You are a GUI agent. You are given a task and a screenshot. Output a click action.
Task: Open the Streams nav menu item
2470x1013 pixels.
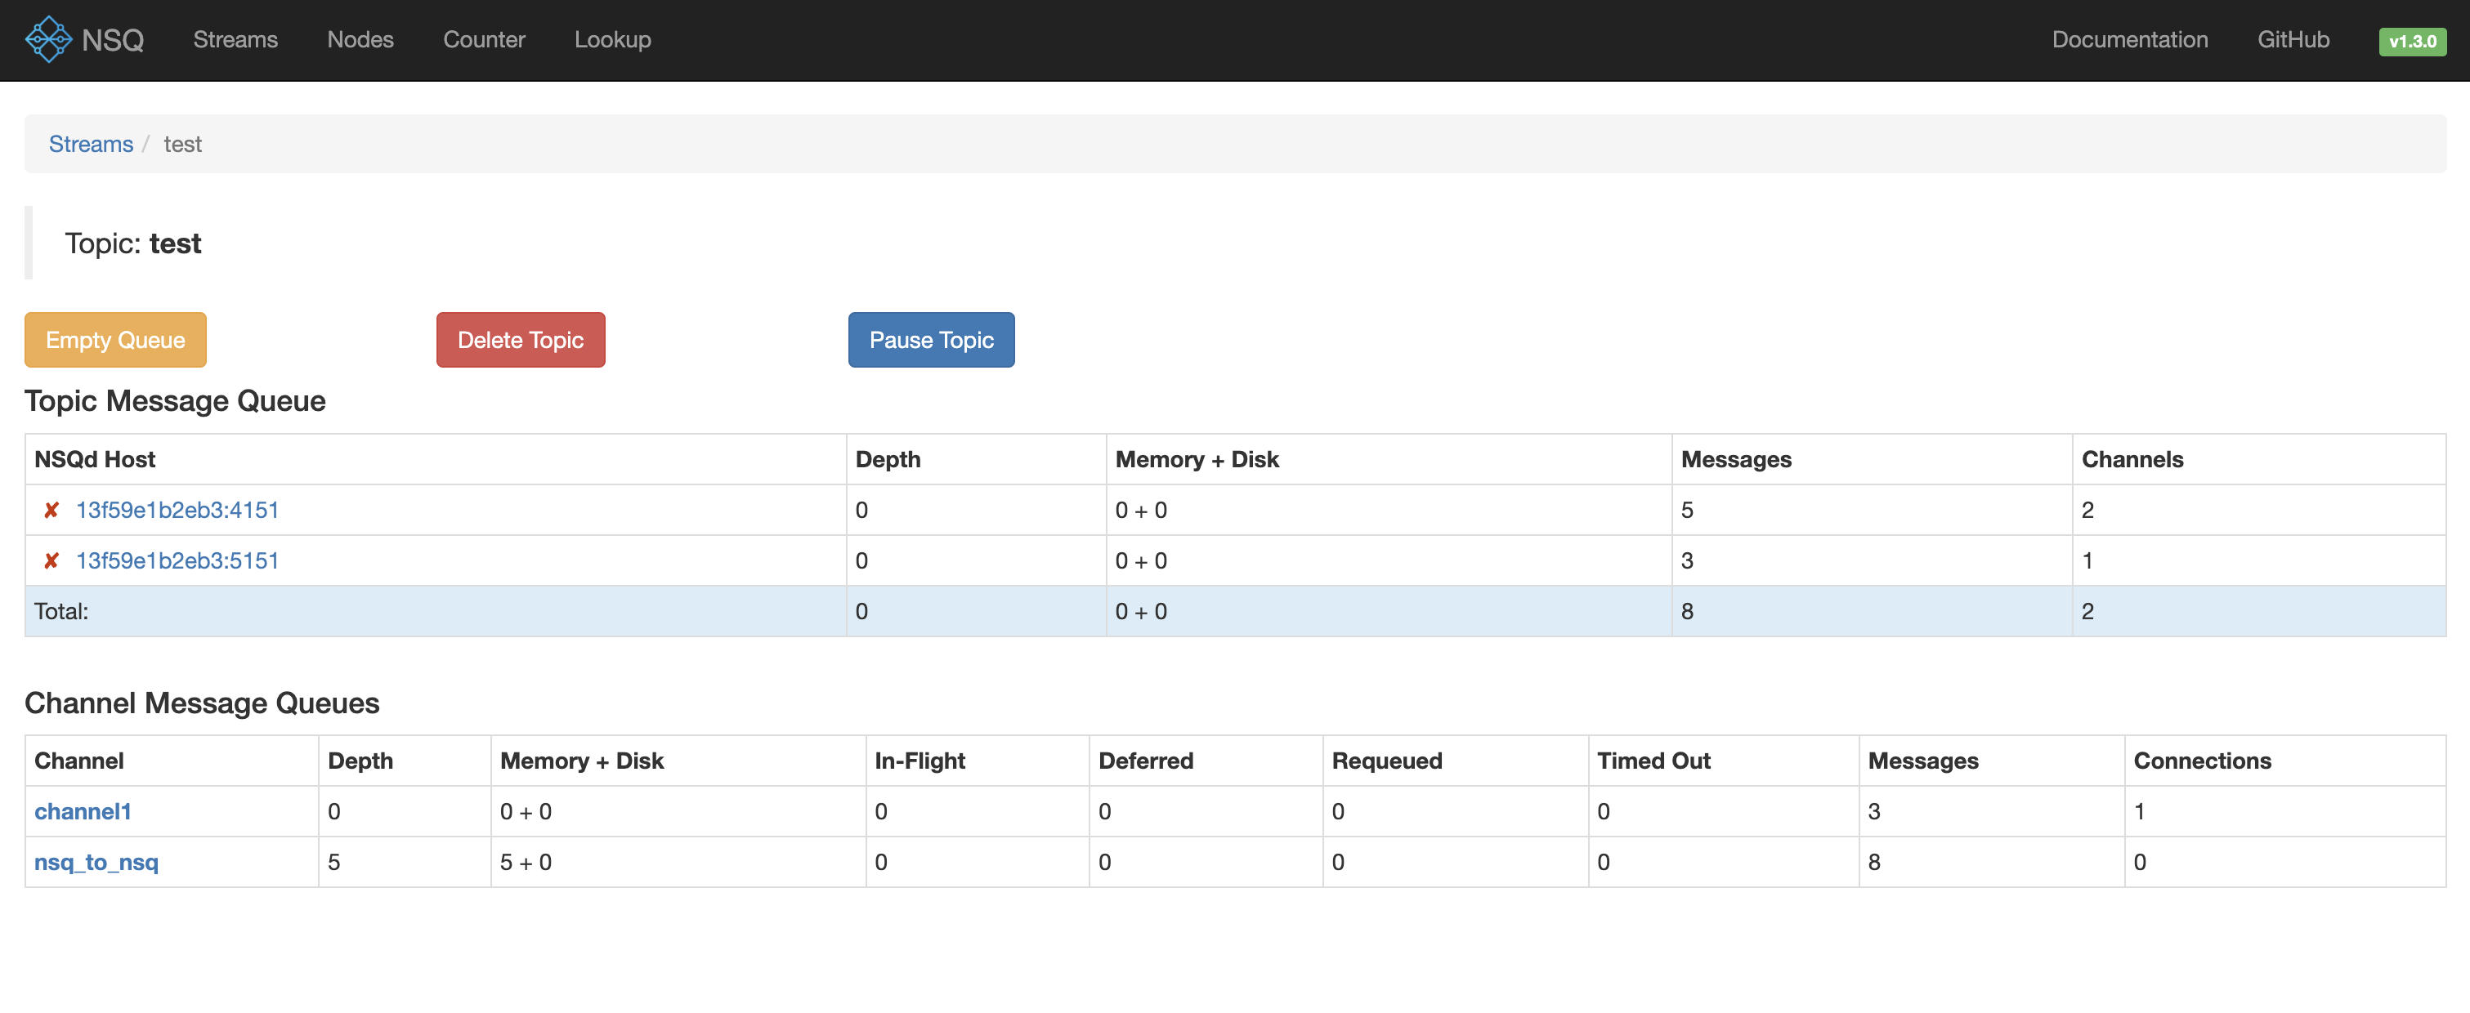(x=235, y=39)
